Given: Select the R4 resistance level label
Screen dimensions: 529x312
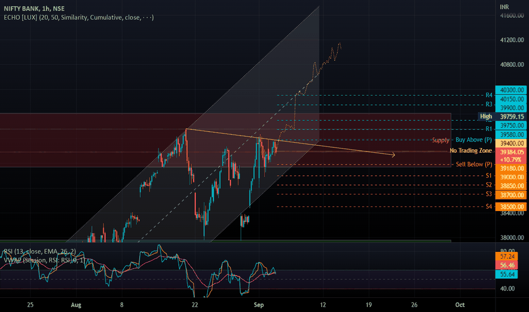Looking at the screenshot, I should pyautogui.click(x=489, y=95).
